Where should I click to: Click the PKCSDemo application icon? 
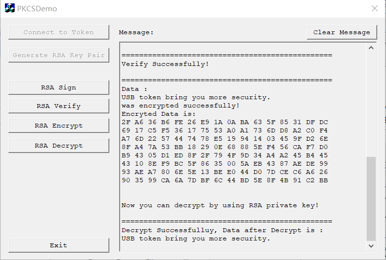click(x=10, y=8)
